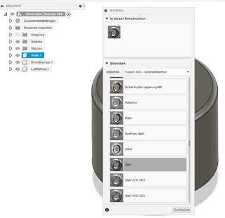
Task: Select Grundkoerper:1 in the browser tree
Action: pyautogui.click(x=42, y=62)
